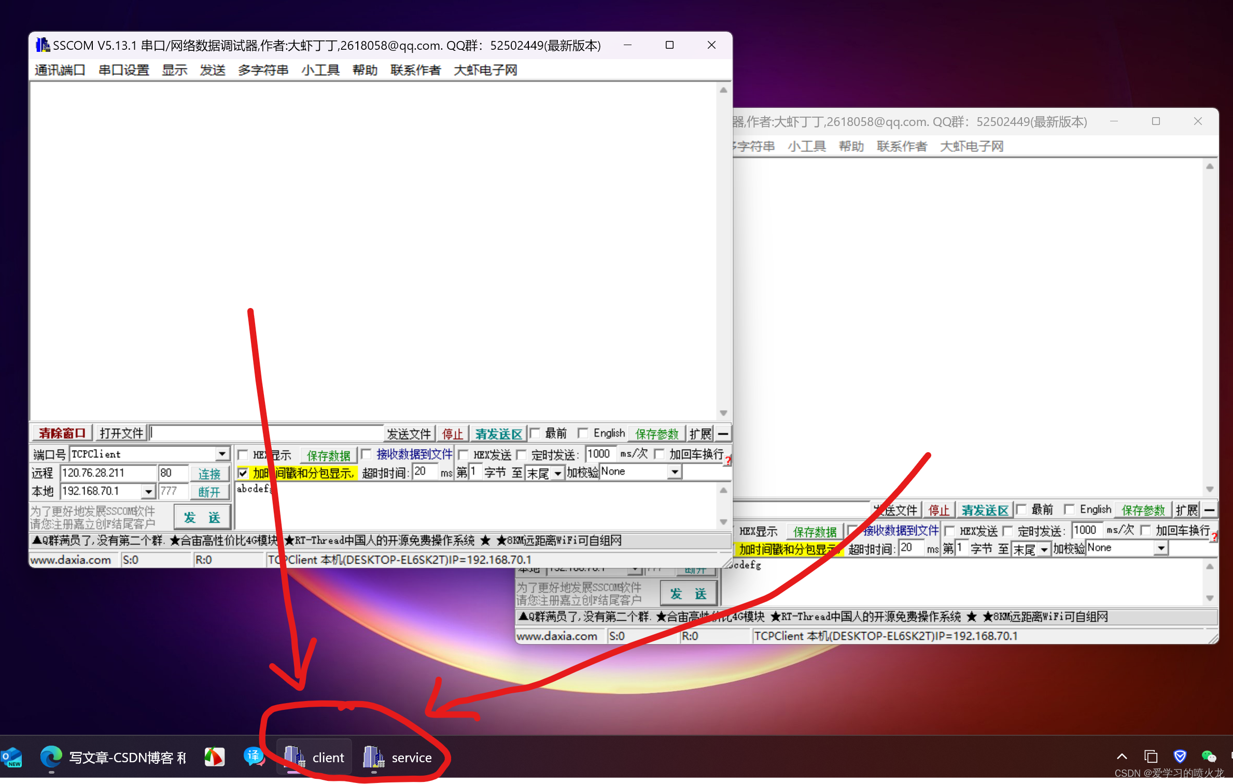Open the Outlook NEW icon on the taskbar
Viewport: 1233px width, 784px height.
pyautogui.click(x=11, y=757)
